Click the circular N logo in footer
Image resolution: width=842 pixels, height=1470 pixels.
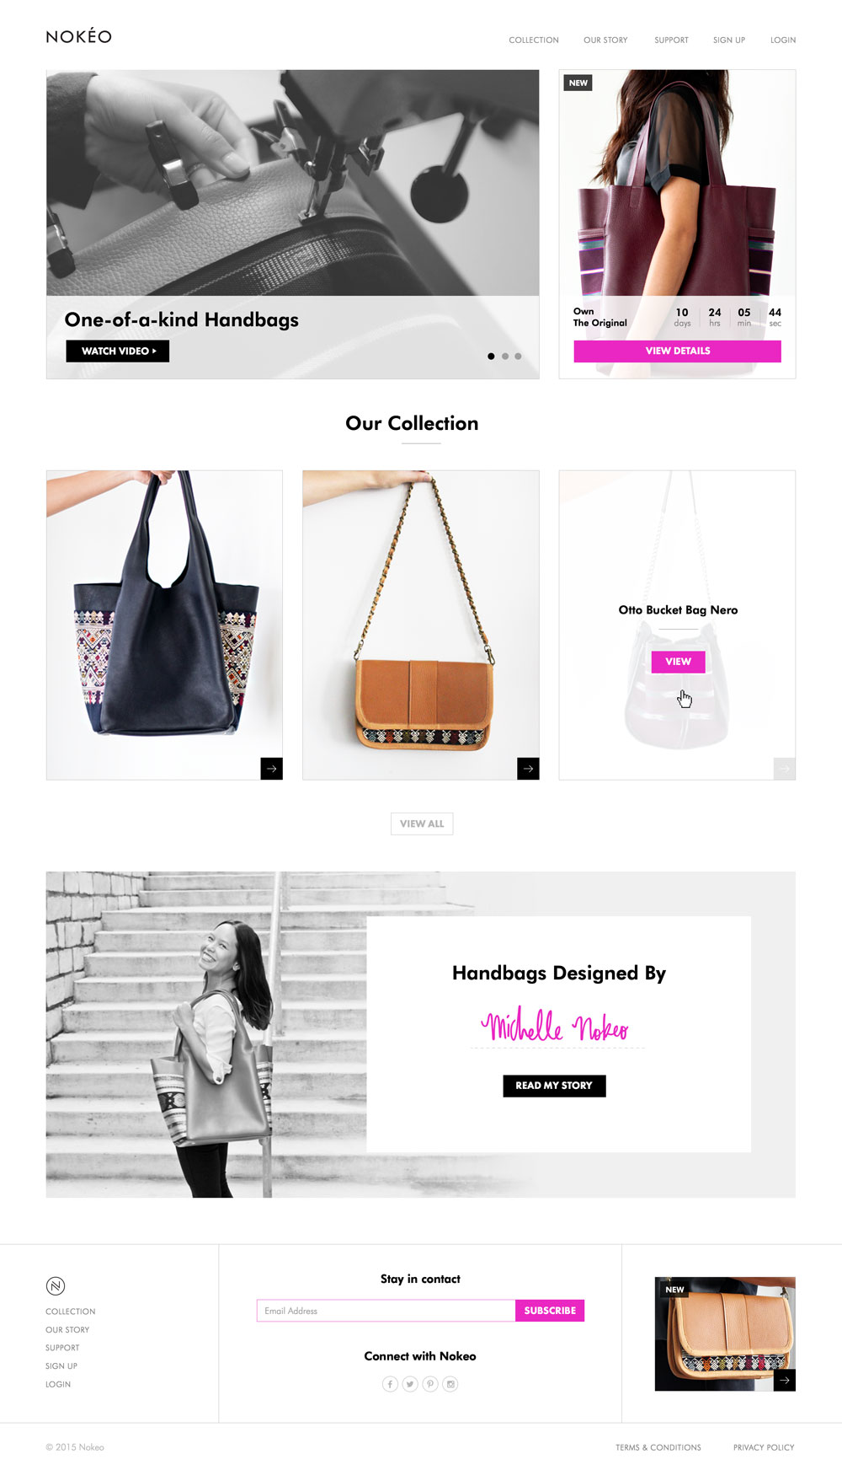[x=56, y=1286]
